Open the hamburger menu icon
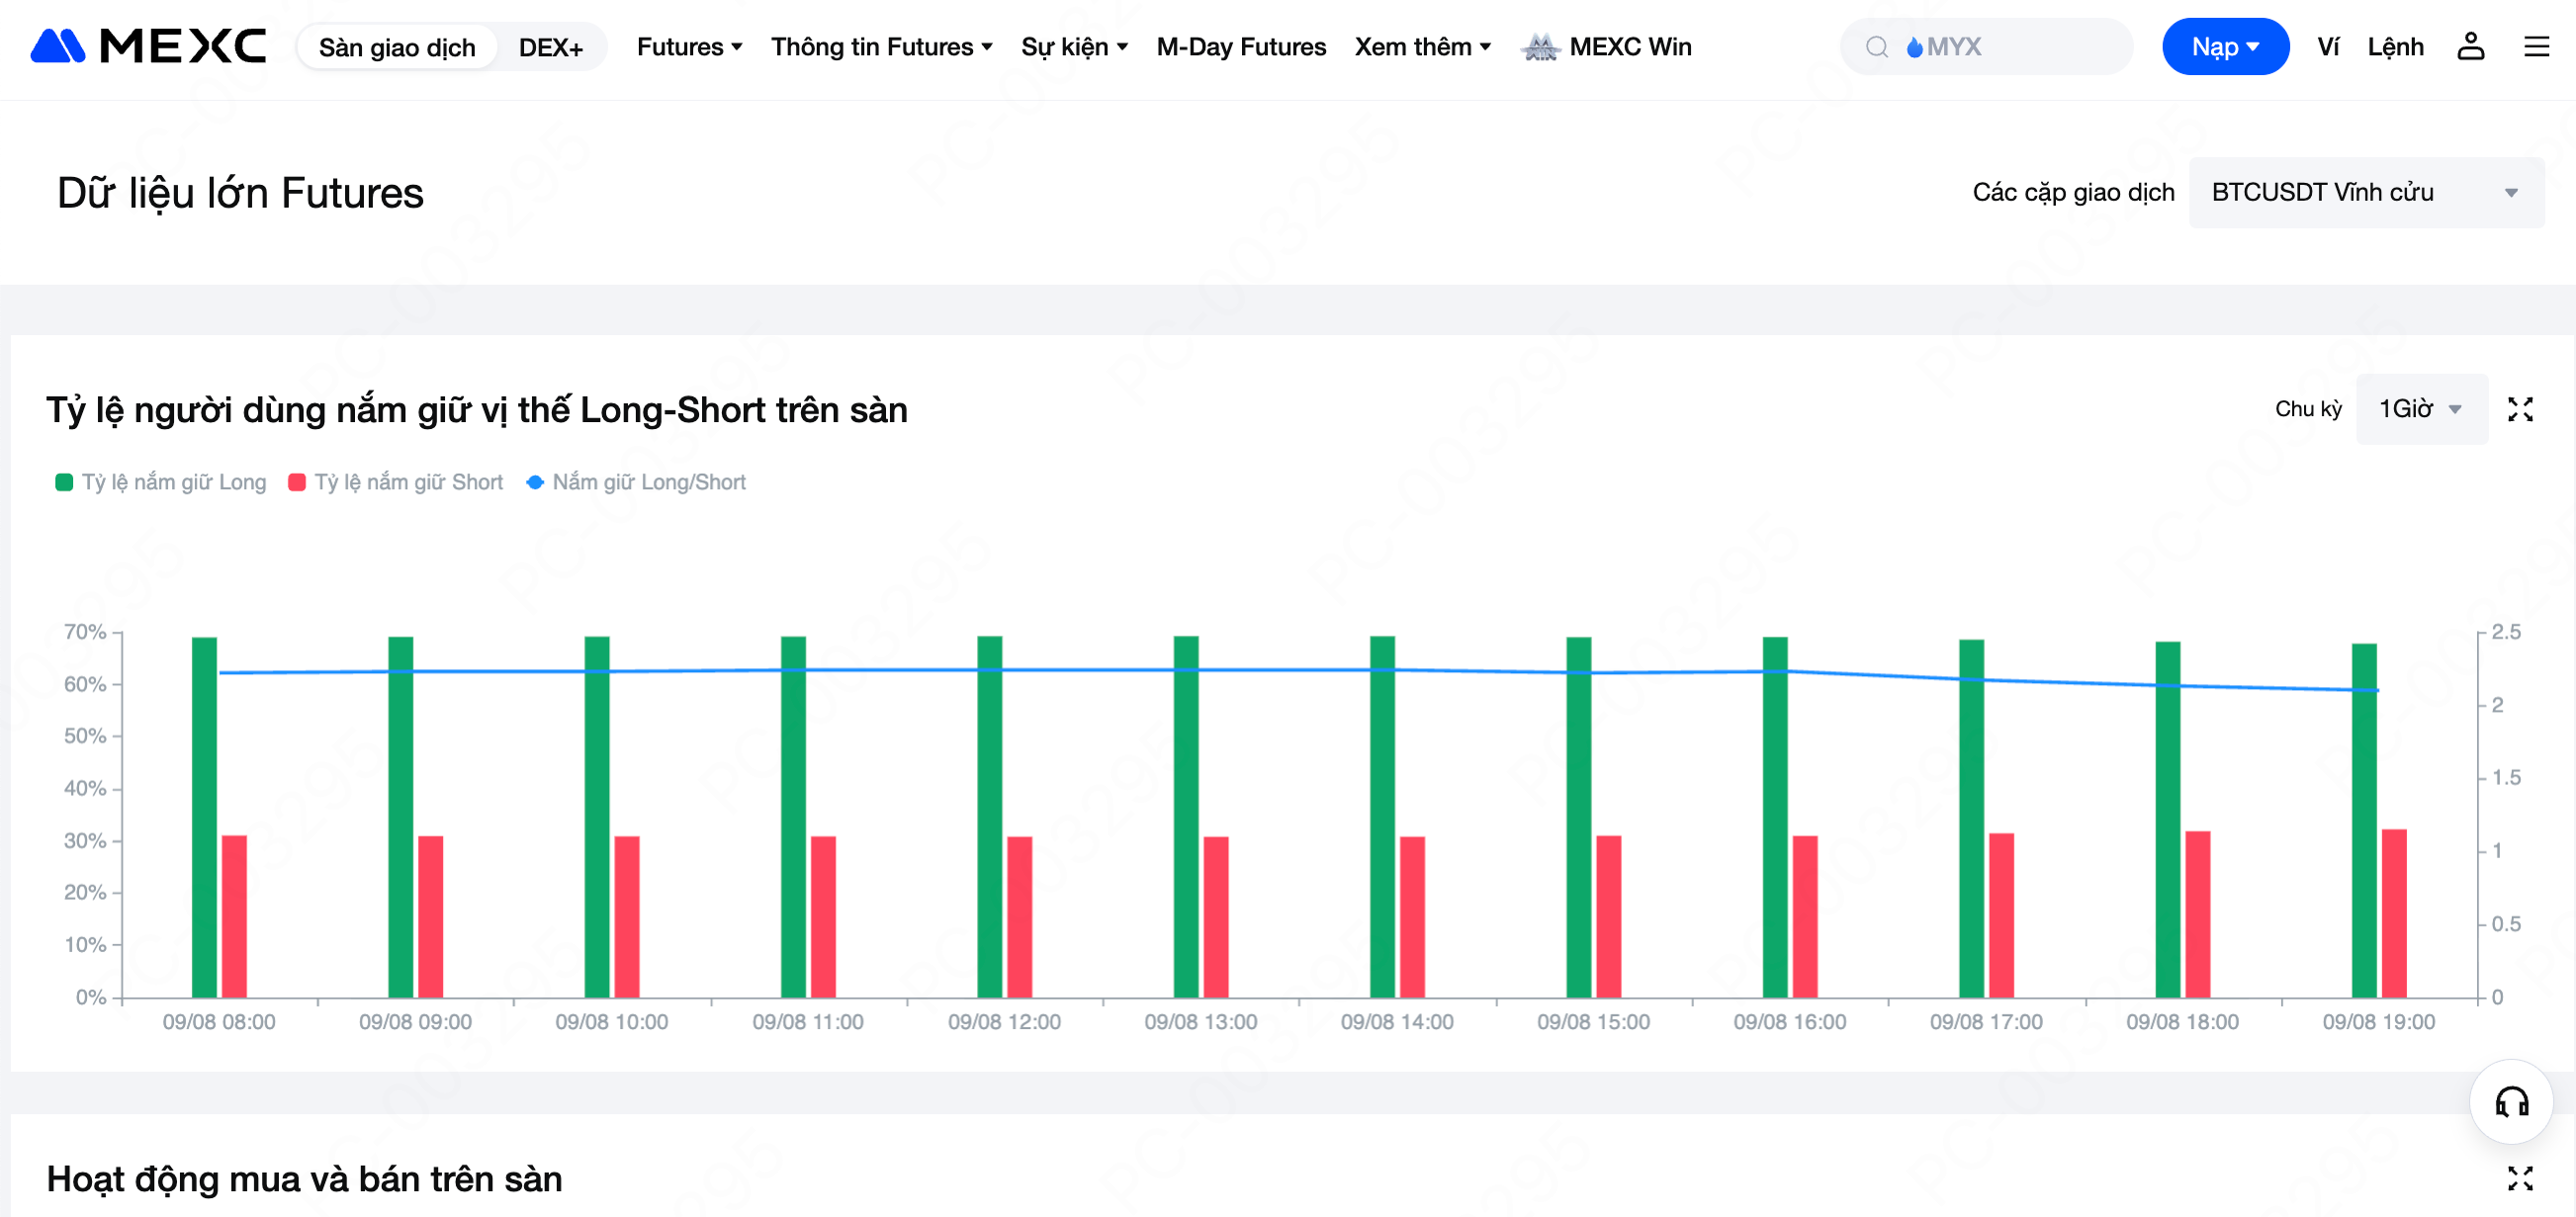 2536,46
